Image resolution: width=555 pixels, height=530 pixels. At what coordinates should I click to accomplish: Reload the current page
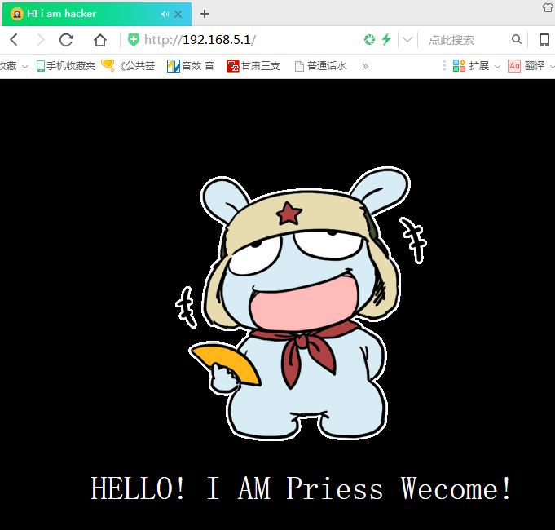66,40
